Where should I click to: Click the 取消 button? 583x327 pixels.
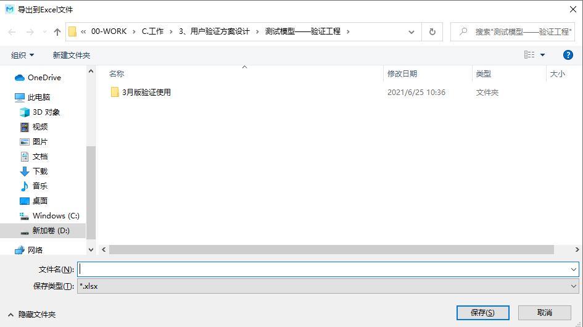[545, 313]
